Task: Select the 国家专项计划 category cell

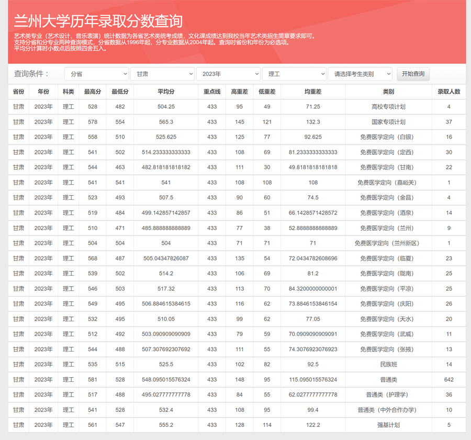Action: (x=389, y=122)
